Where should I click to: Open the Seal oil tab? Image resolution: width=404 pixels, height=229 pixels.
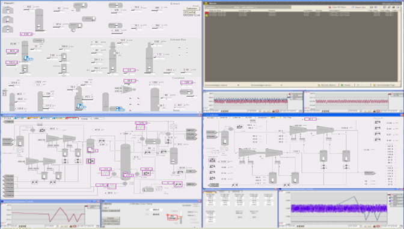pos(224,117)
